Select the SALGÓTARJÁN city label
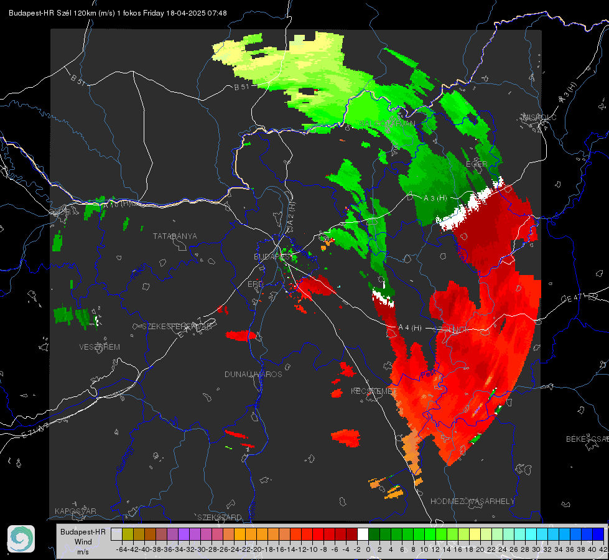Image resolution: width=609 pixels, height=560 pixels. click(387, 124)
